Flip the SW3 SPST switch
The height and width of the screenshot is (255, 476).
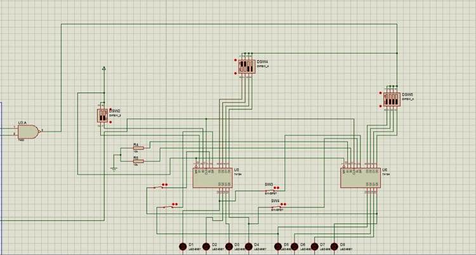pyautogui.click(x=271, y=190)
